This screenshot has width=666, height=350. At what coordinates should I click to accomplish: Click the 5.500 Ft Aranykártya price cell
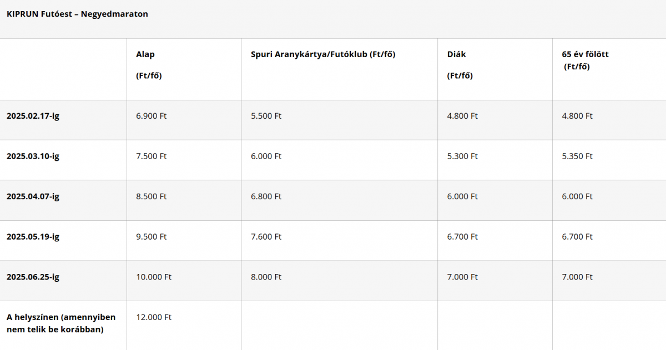coord(266,116)
